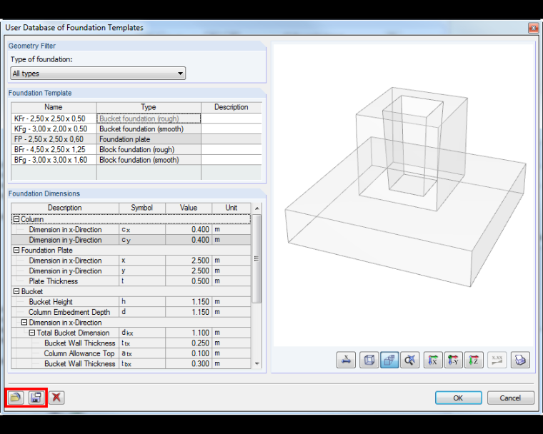Show the view in X direction

click(x=433, y=360)
